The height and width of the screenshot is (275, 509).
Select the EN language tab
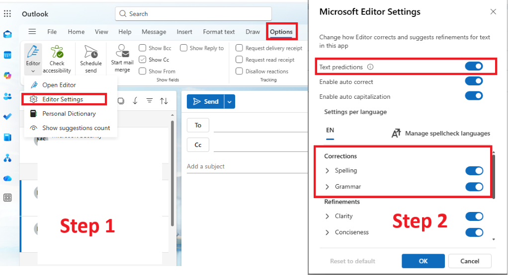[x=330, y=131]
